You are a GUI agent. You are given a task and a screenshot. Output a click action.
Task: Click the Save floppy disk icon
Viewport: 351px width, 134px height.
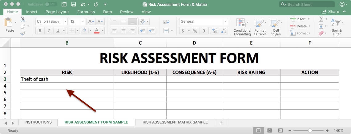[x=73, y=4]
